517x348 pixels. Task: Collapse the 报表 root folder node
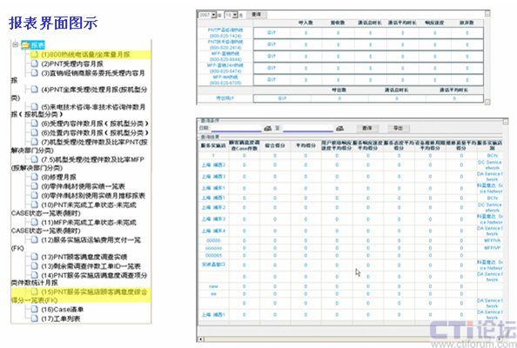tap(15, 44)
